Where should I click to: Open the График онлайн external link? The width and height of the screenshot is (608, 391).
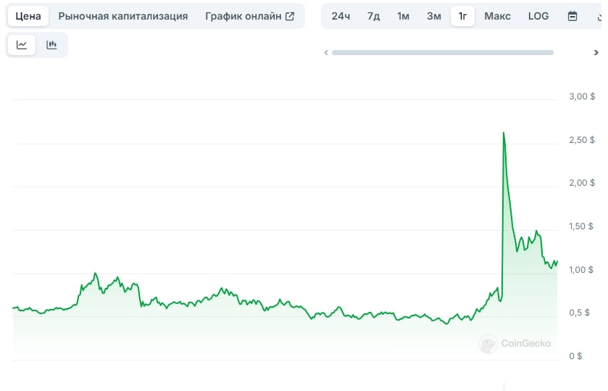(x=250, y=16)
